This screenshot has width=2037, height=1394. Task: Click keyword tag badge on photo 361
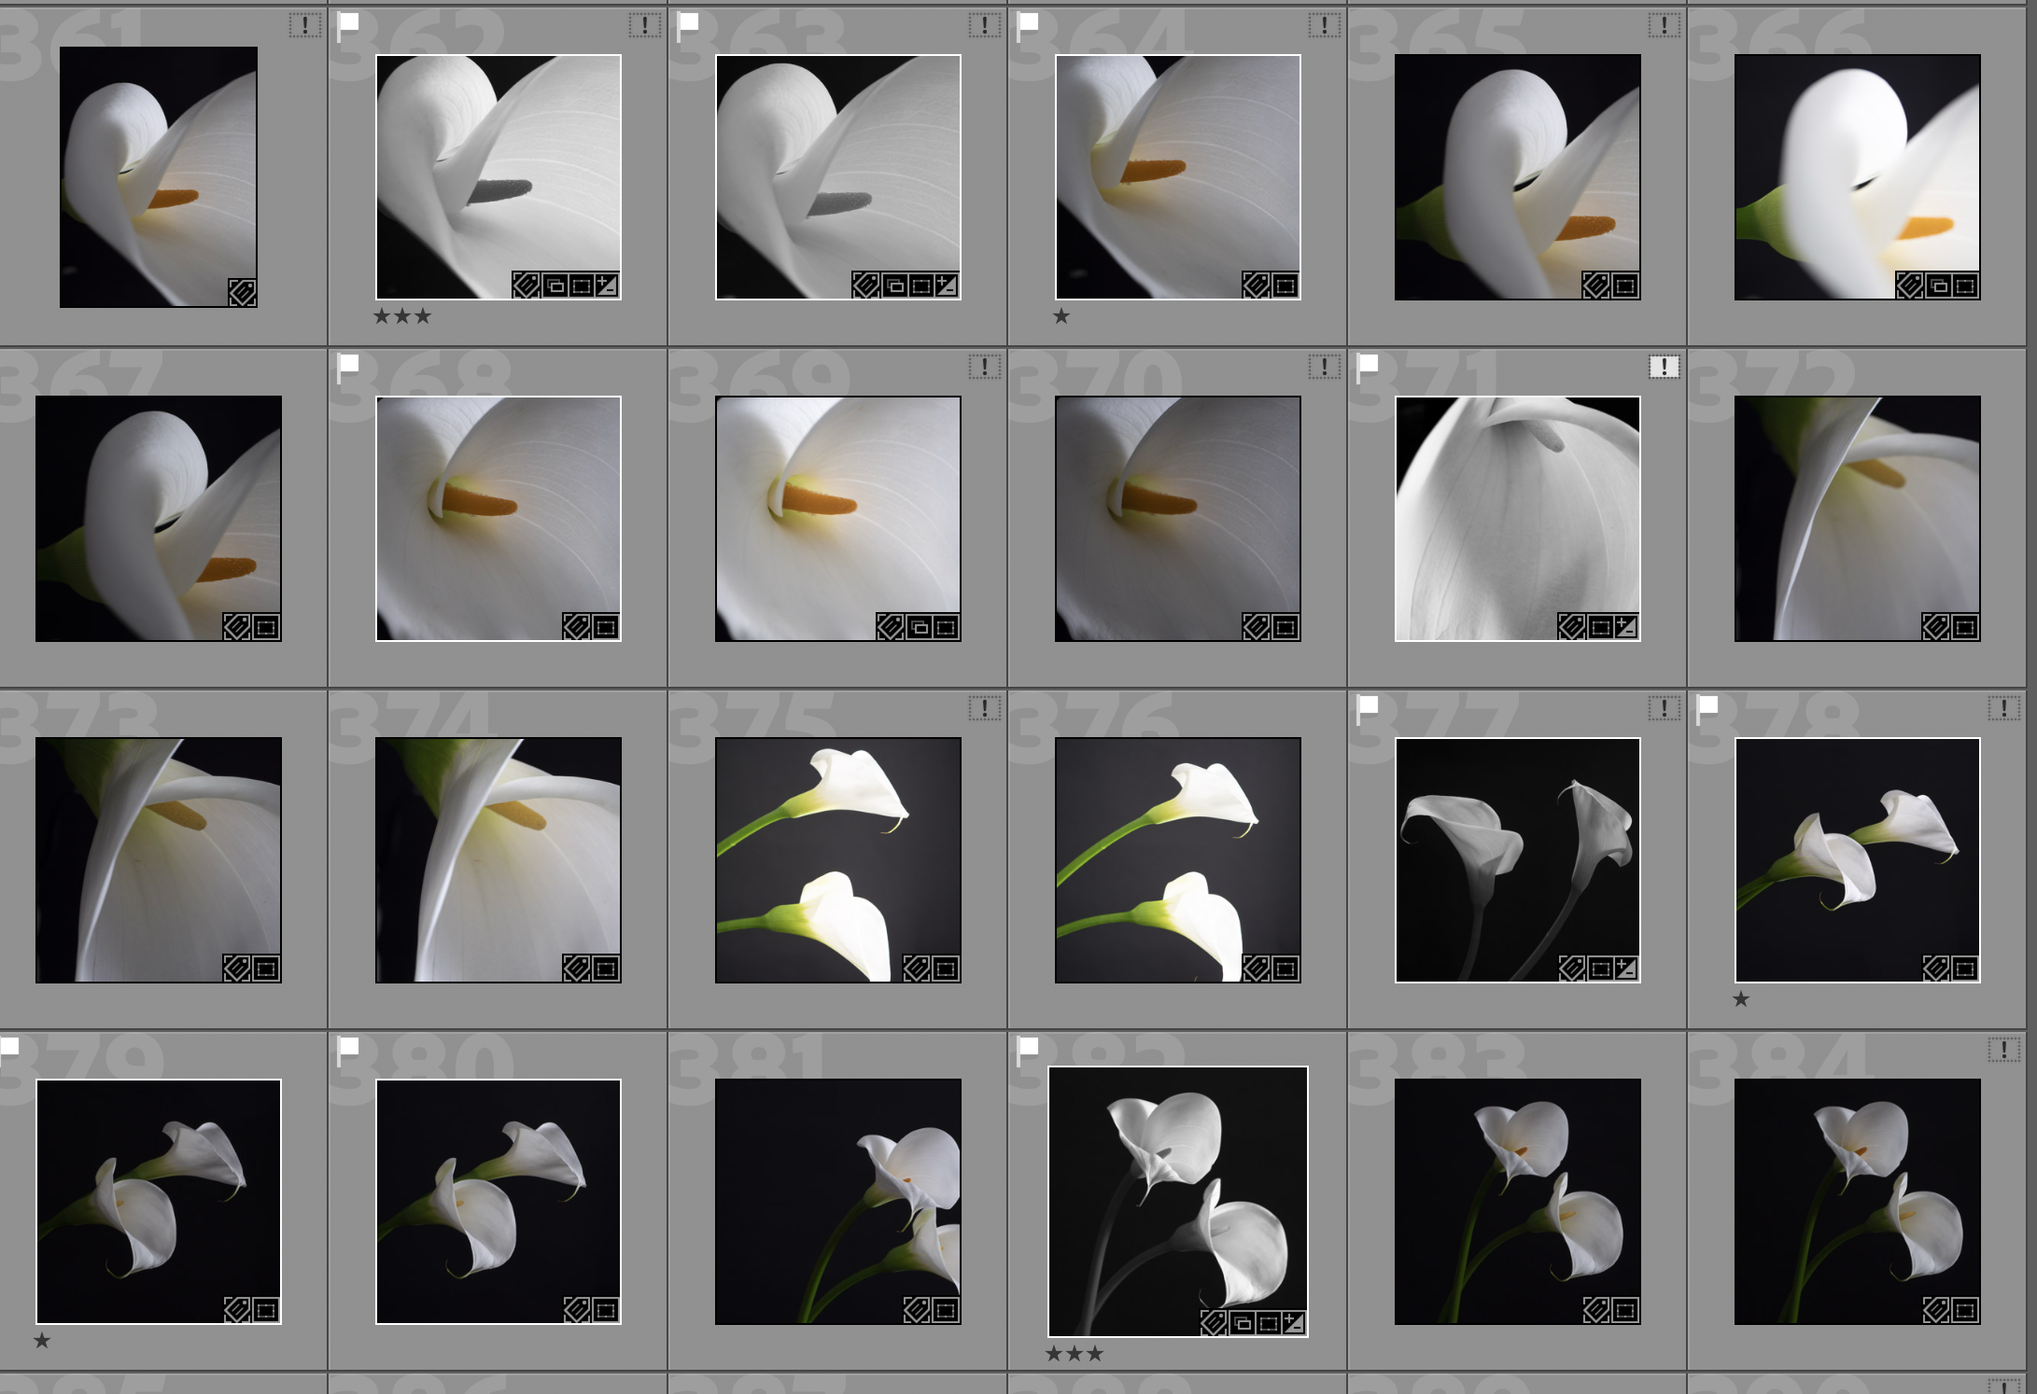243,293
